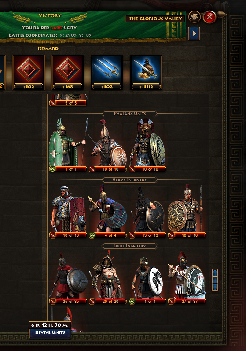246x351 pixels.
Task: Select the +302 red gem reward
Action: point(29,72)
